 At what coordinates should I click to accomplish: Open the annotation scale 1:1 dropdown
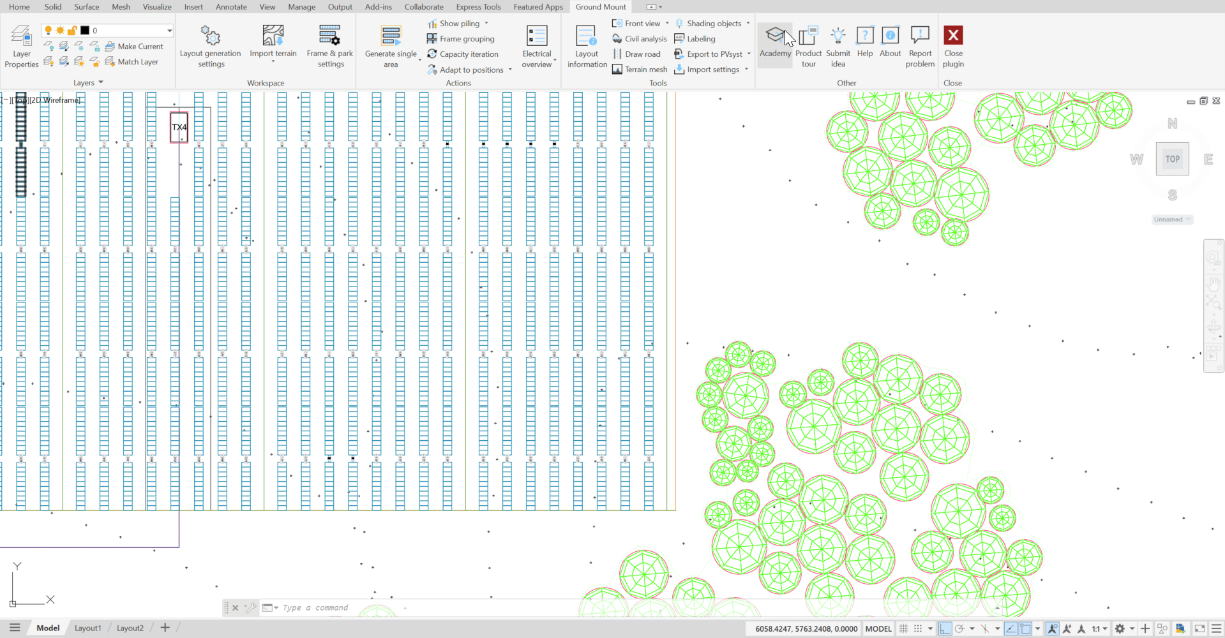(1099, 628)
